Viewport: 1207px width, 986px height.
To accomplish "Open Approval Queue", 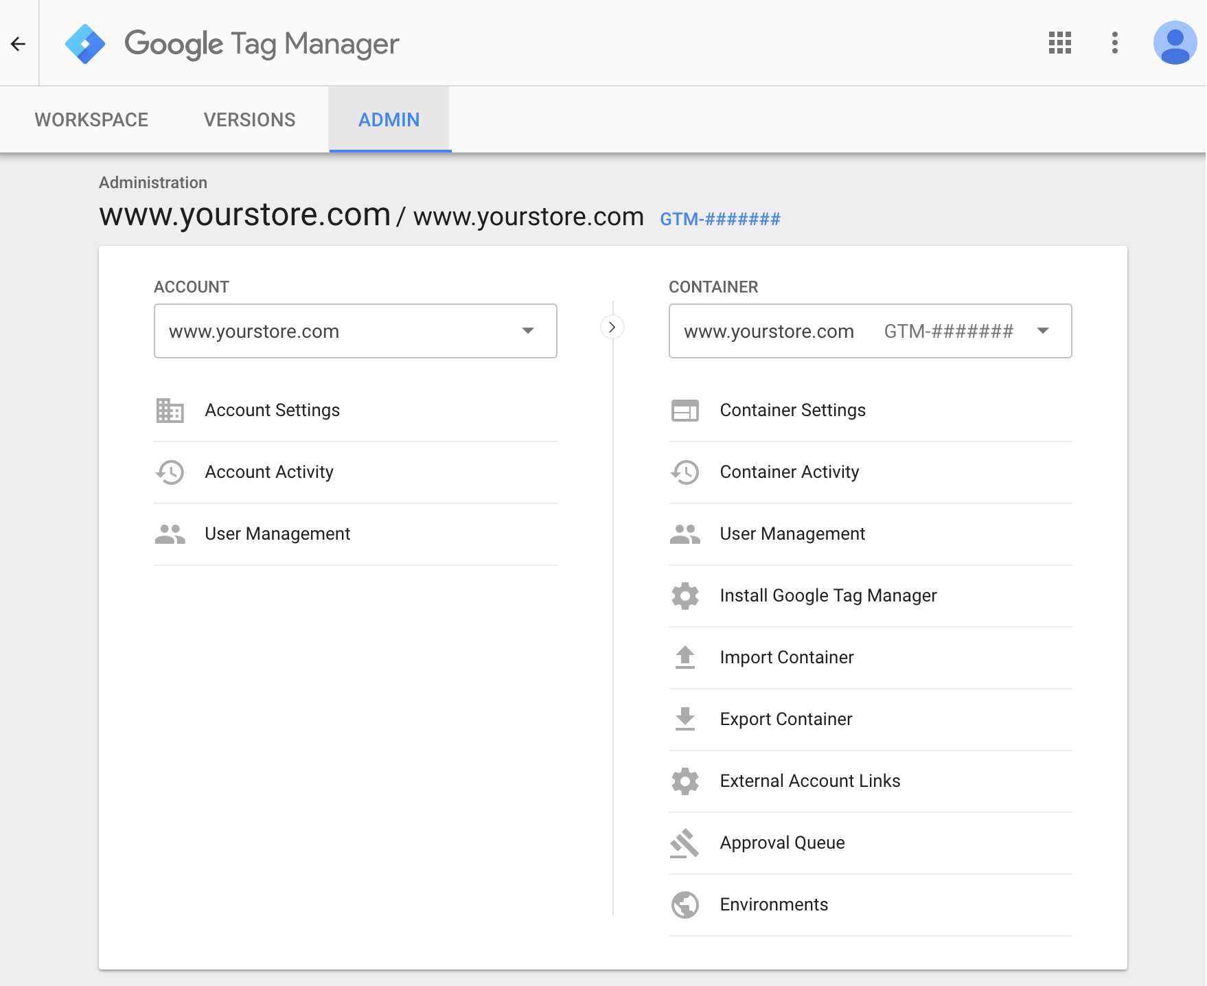I will tap(870, 843).
